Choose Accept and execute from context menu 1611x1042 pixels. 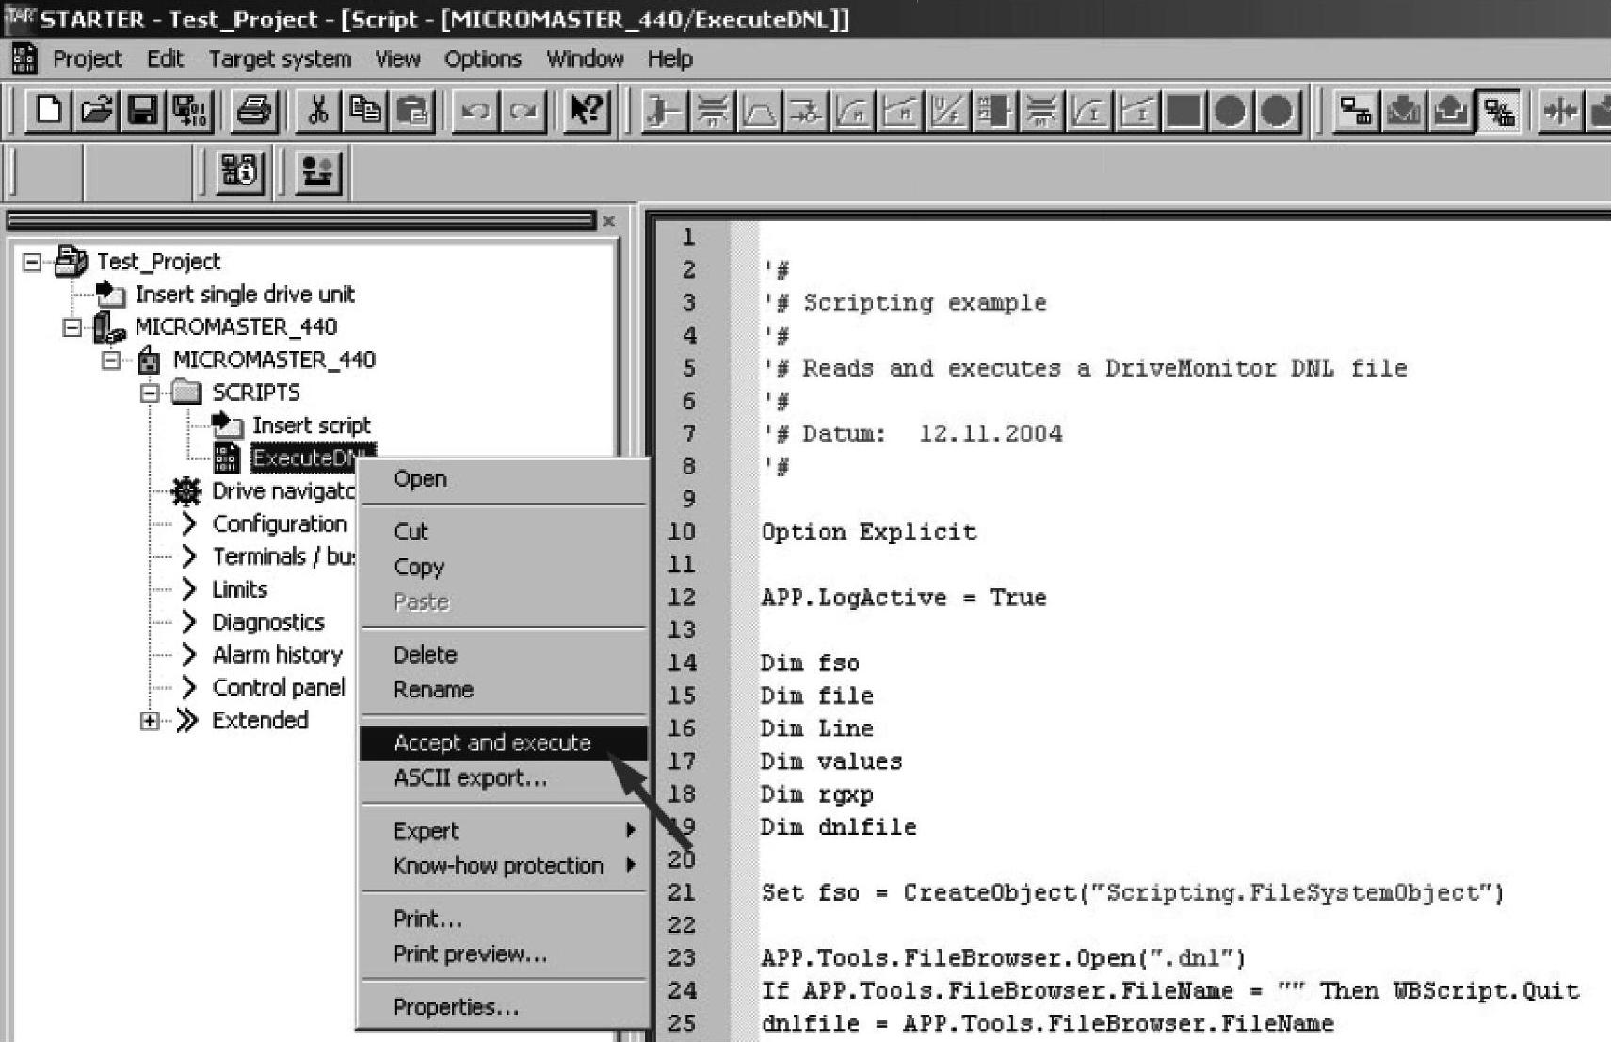point(504,743)
